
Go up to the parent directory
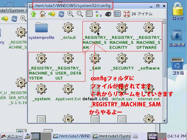(33, 14)
